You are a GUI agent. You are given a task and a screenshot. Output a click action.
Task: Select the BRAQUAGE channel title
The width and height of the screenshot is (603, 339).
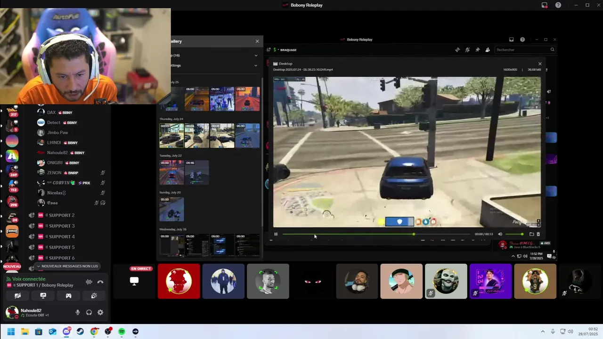tap(288, 50)
